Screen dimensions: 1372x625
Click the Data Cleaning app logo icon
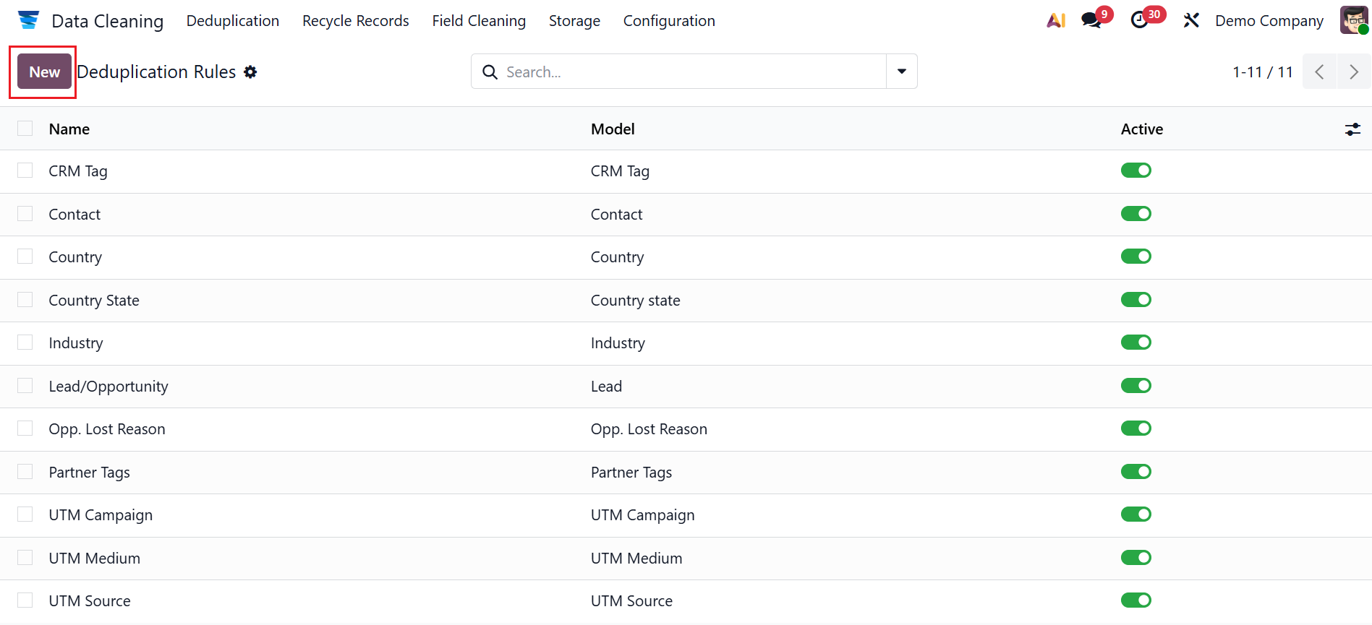(28, 20)
